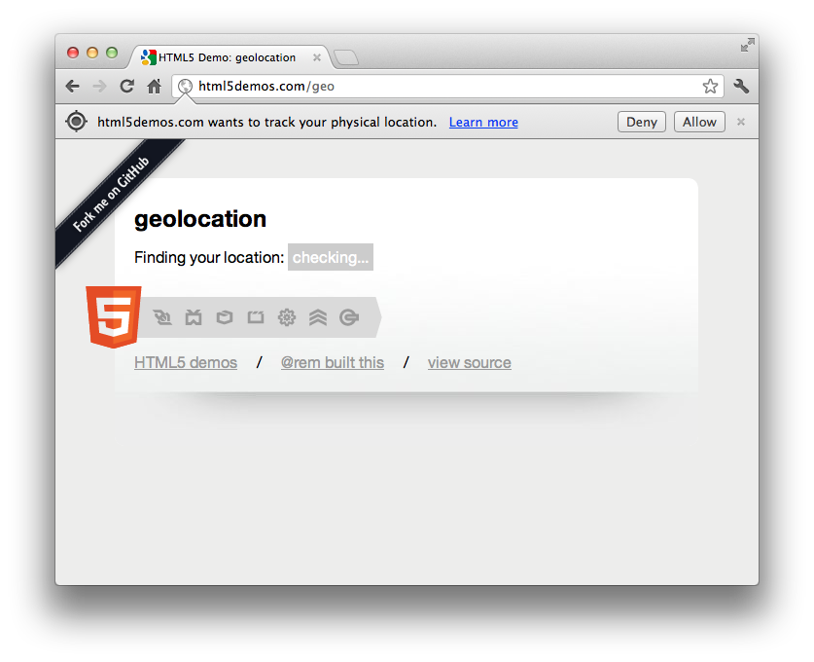Click the browser back arrow
This screenshot has width=814, height=662.
tap(73, 87)
